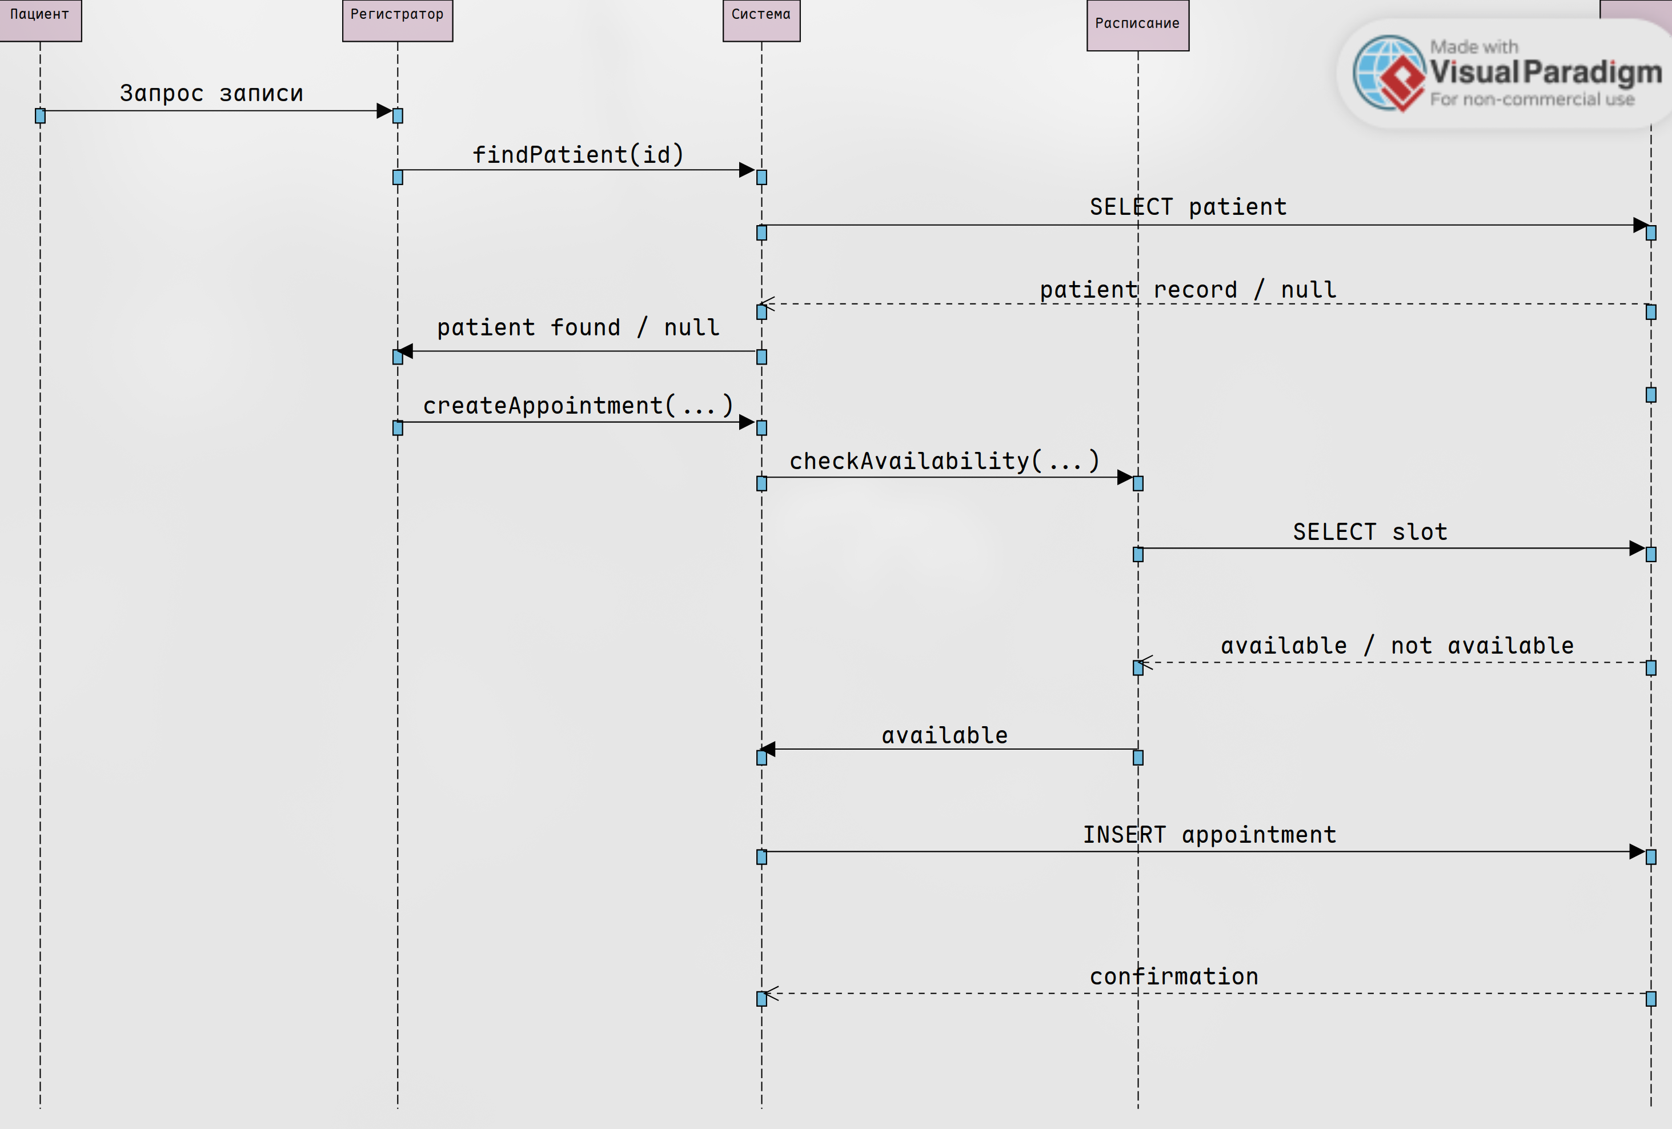Click the 'createAppointment(...)' message label
The width and height of the screenshot is (1672, 1129).
coord(578,406)
